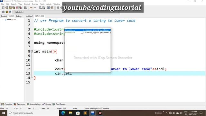
Task: Select the two.cpp editor tab
Action: tap(39, 16)
